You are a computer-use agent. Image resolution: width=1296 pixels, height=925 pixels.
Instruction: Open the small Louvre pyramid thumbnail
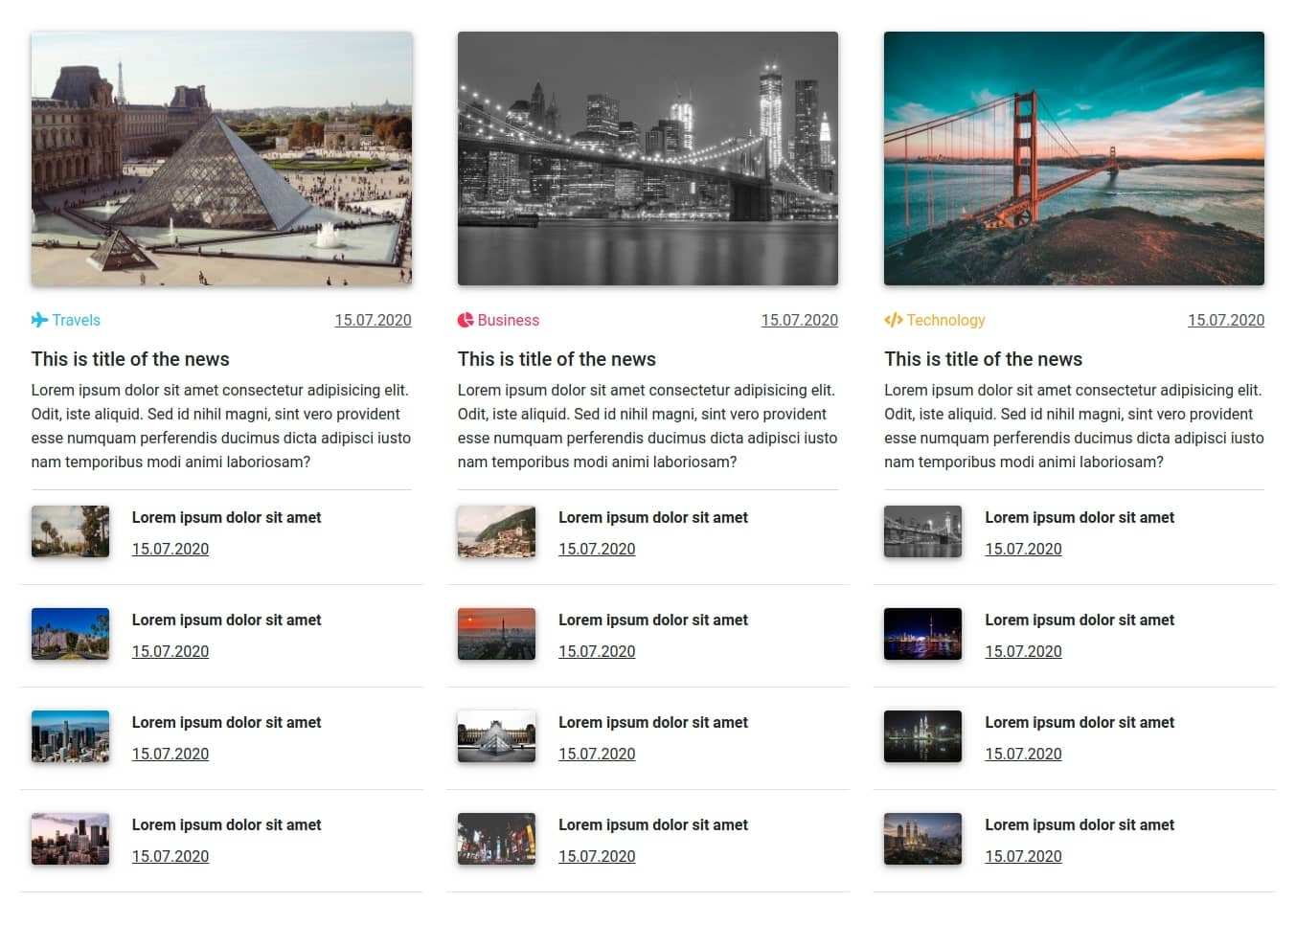click(x=496, y=736)
